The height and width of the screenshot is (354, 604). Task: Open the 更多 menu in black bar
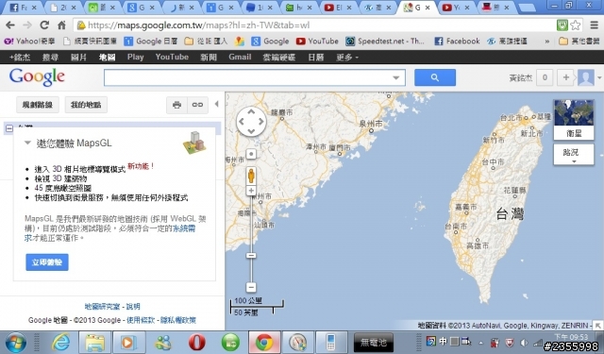pyautogui.click(x=347, y=57)
